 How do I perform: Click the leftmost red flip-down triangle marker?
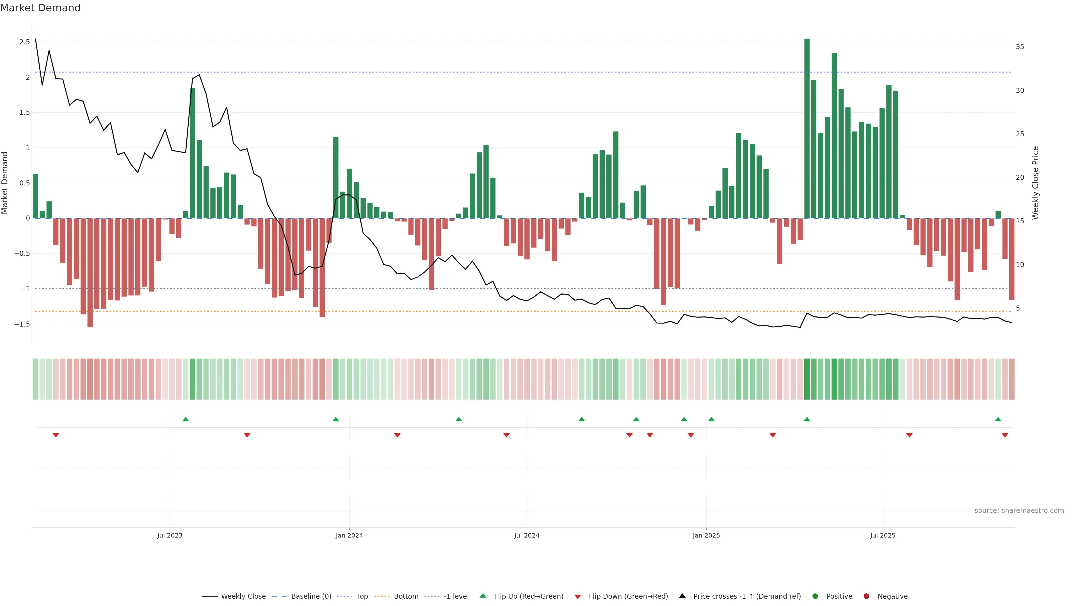click(x=56, y=435)
